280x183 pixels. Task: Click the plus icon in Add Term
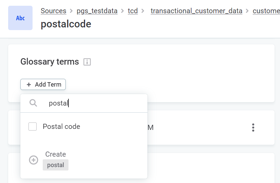[x=29, y=85]
